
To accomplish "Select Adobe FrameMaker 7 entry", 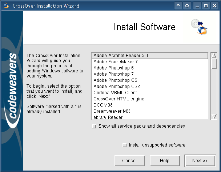I will point(150,62).
